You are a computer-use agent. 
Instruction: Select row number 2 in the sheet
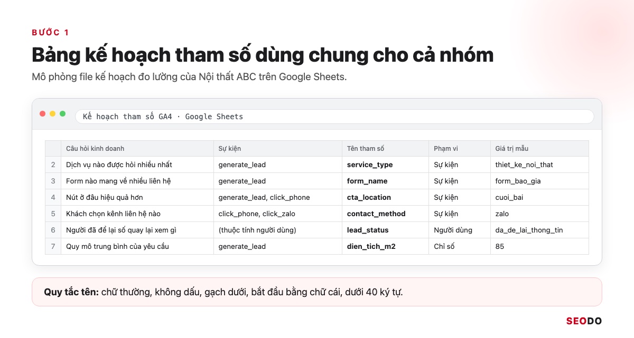pyautogui.click(x=53, y=165)
